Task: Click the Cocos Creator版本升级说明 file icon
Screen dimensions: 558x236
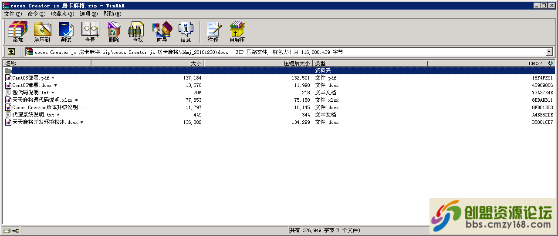Action: click(x=8, y=107)
